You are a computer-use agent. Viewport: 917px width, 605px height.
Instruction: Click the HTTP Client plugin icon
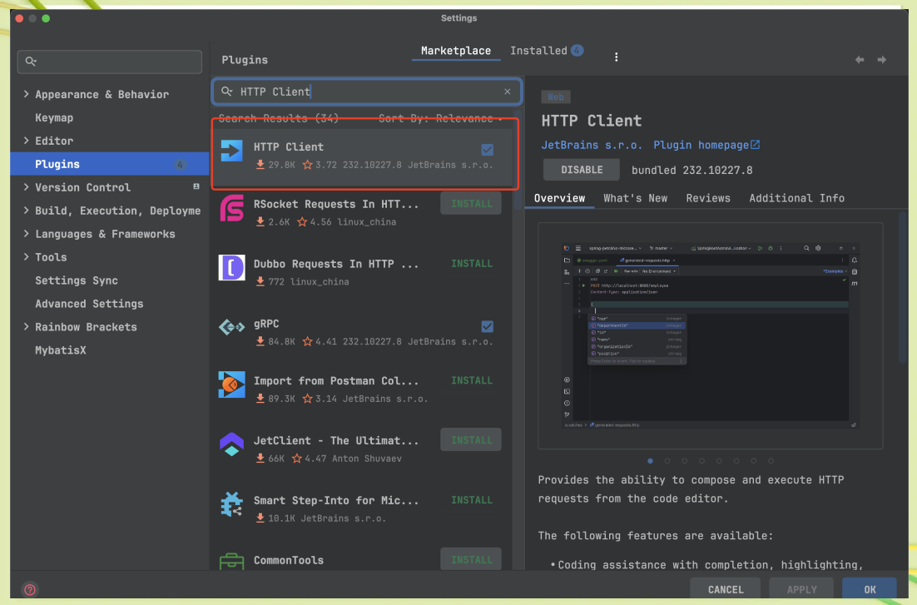click(x=231, y=151)
